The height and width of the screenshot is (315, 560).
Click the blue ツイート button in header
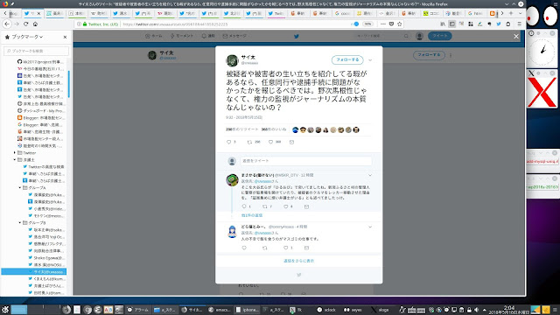(439, 36)
